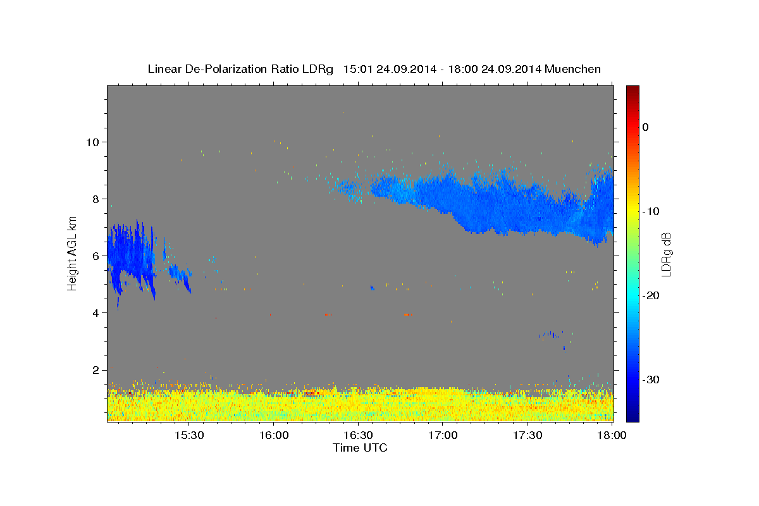Click the colorbar value -10

coord(651,211)
